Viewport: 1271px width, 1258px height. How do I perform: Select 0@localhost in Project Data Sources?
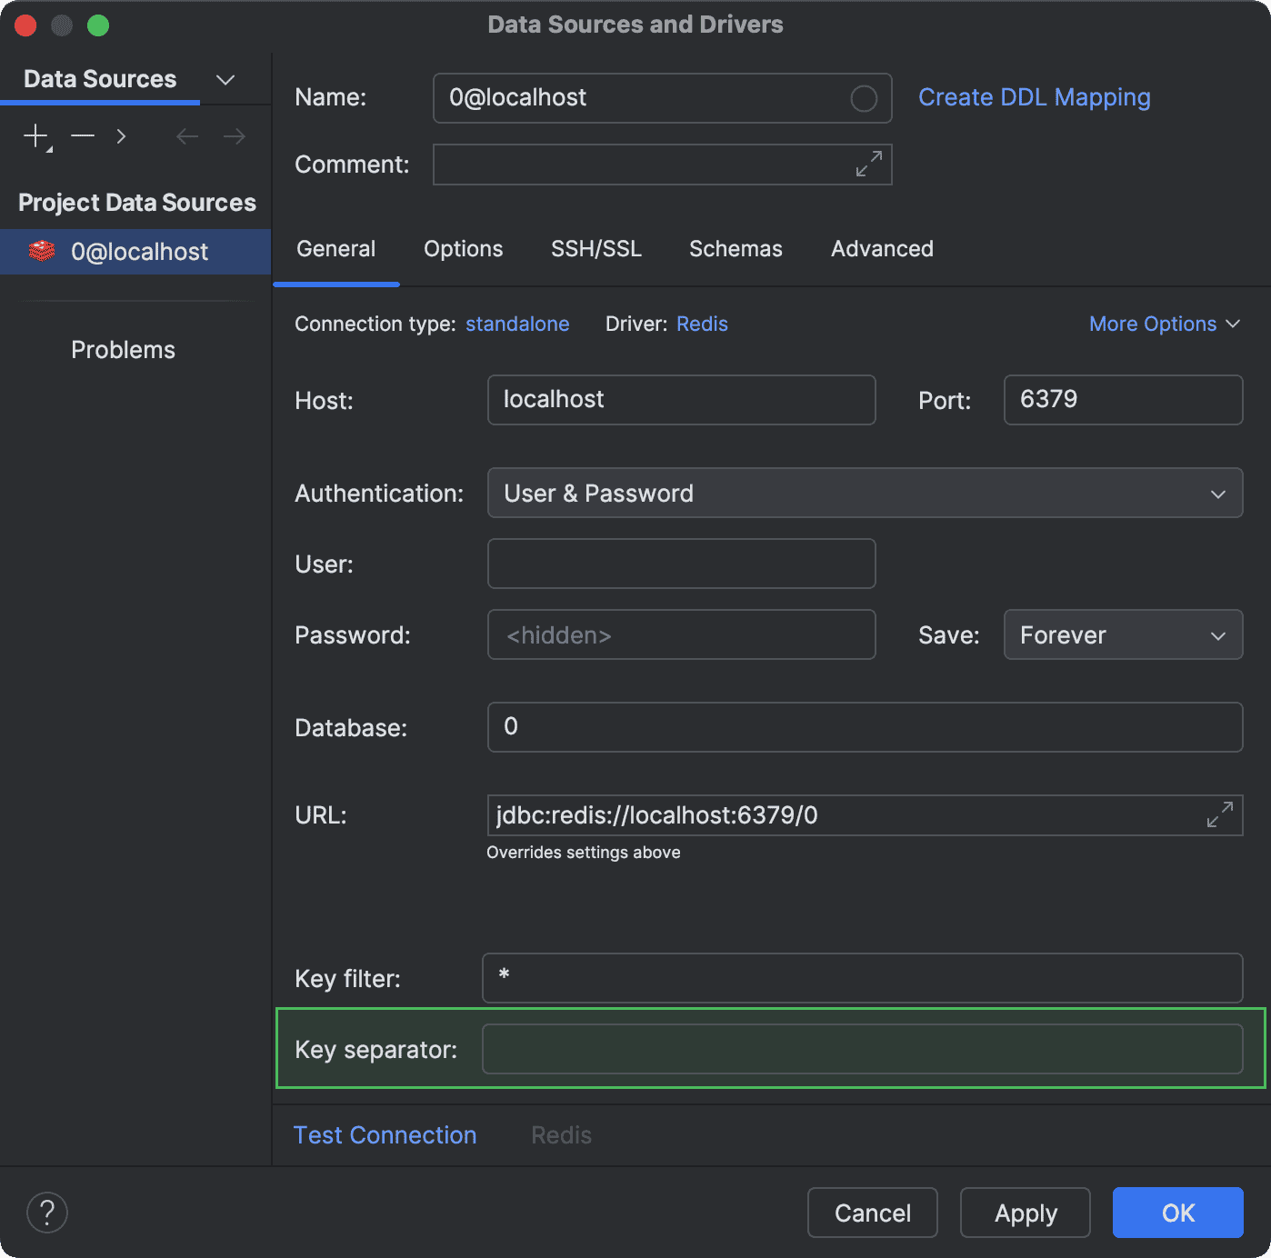pyautogui.click(x=139, y=252)
